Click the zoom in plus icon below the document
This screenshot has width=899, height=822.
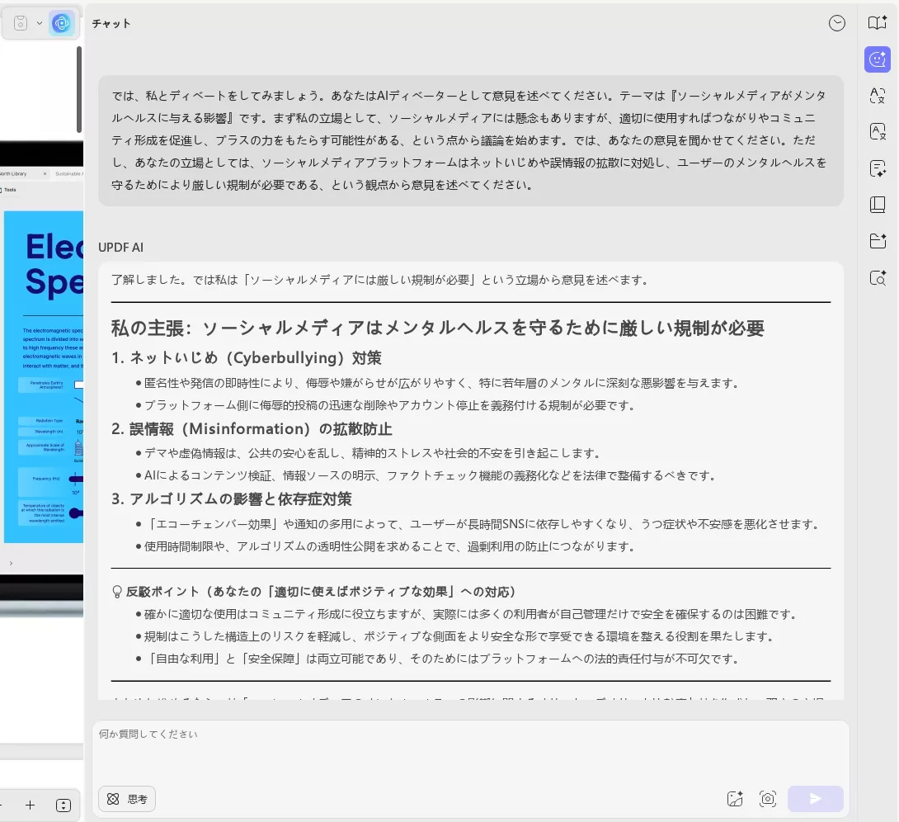coord(30,805)
